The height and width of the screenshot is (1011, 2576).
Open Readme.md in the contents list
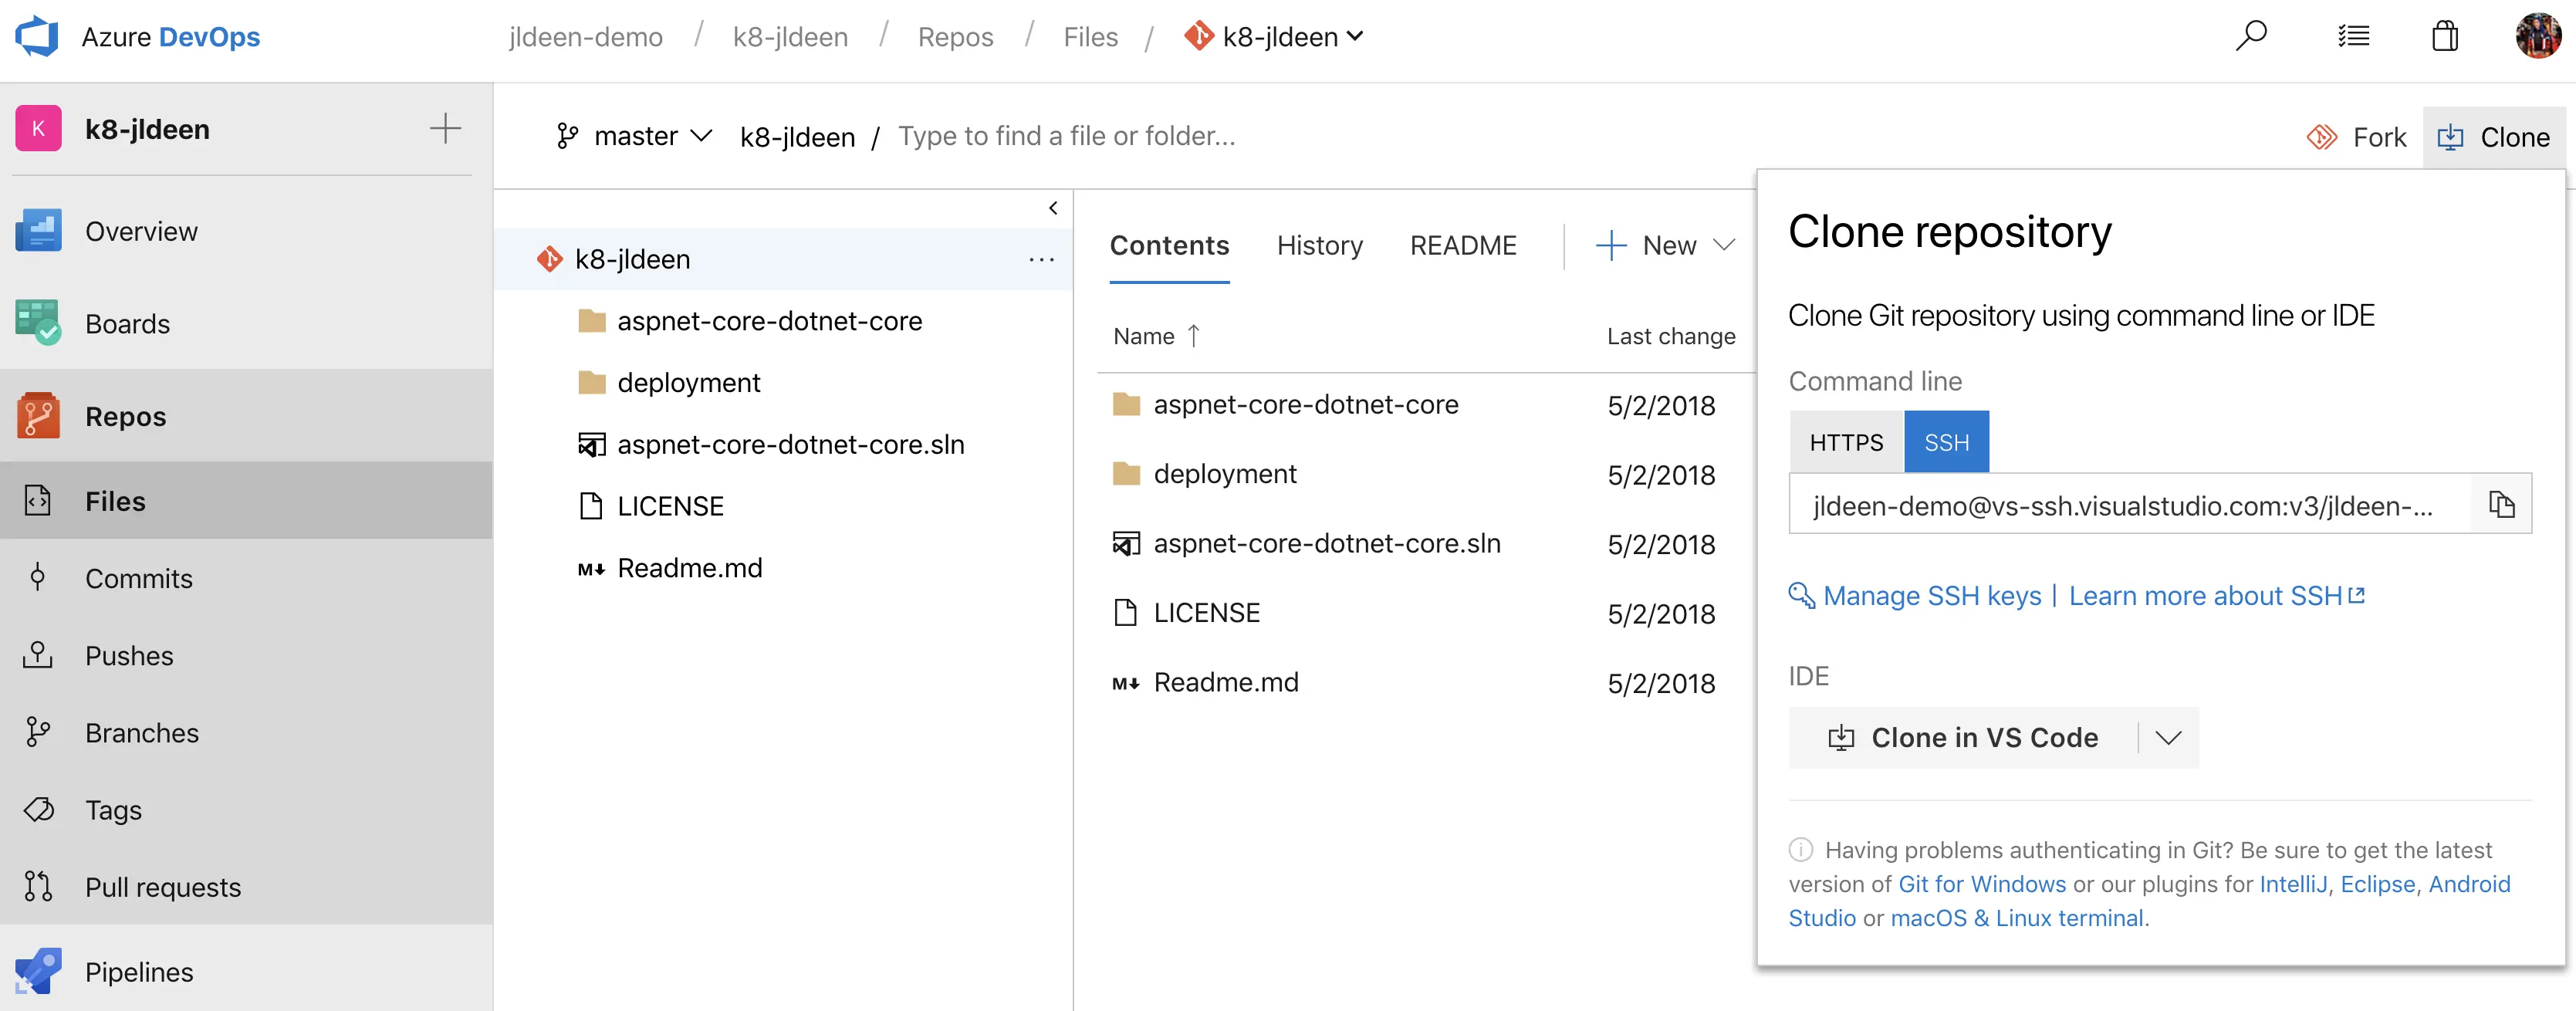[x=1225, y=683]
